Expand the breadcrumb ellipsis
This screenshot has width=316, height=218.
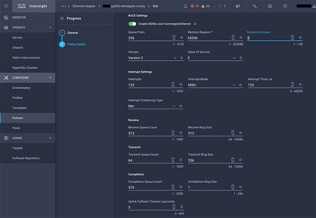pos(64,6)
